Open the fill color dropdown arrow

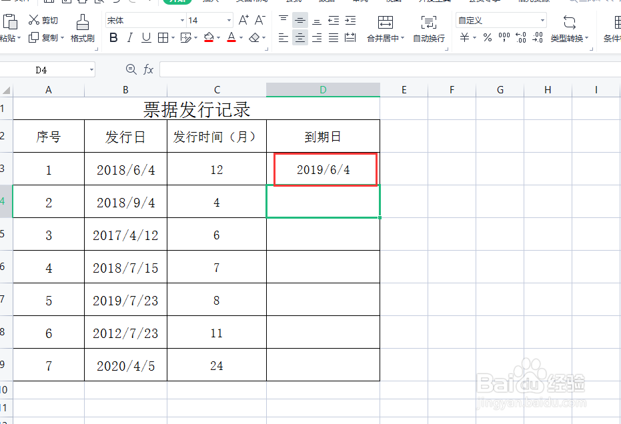[218, 38]
